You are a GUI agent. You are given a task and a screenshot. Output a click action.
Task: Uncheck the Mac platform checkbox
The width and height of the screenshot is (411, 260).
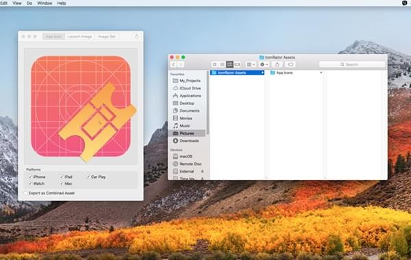pyautogui.click(x=62, y=183)
